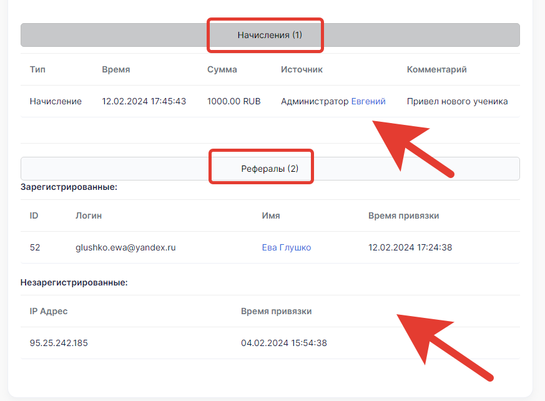Viewport: 545px width, 401px height.
Task: Select referral ID 52 cell
Action: (35, 247)
